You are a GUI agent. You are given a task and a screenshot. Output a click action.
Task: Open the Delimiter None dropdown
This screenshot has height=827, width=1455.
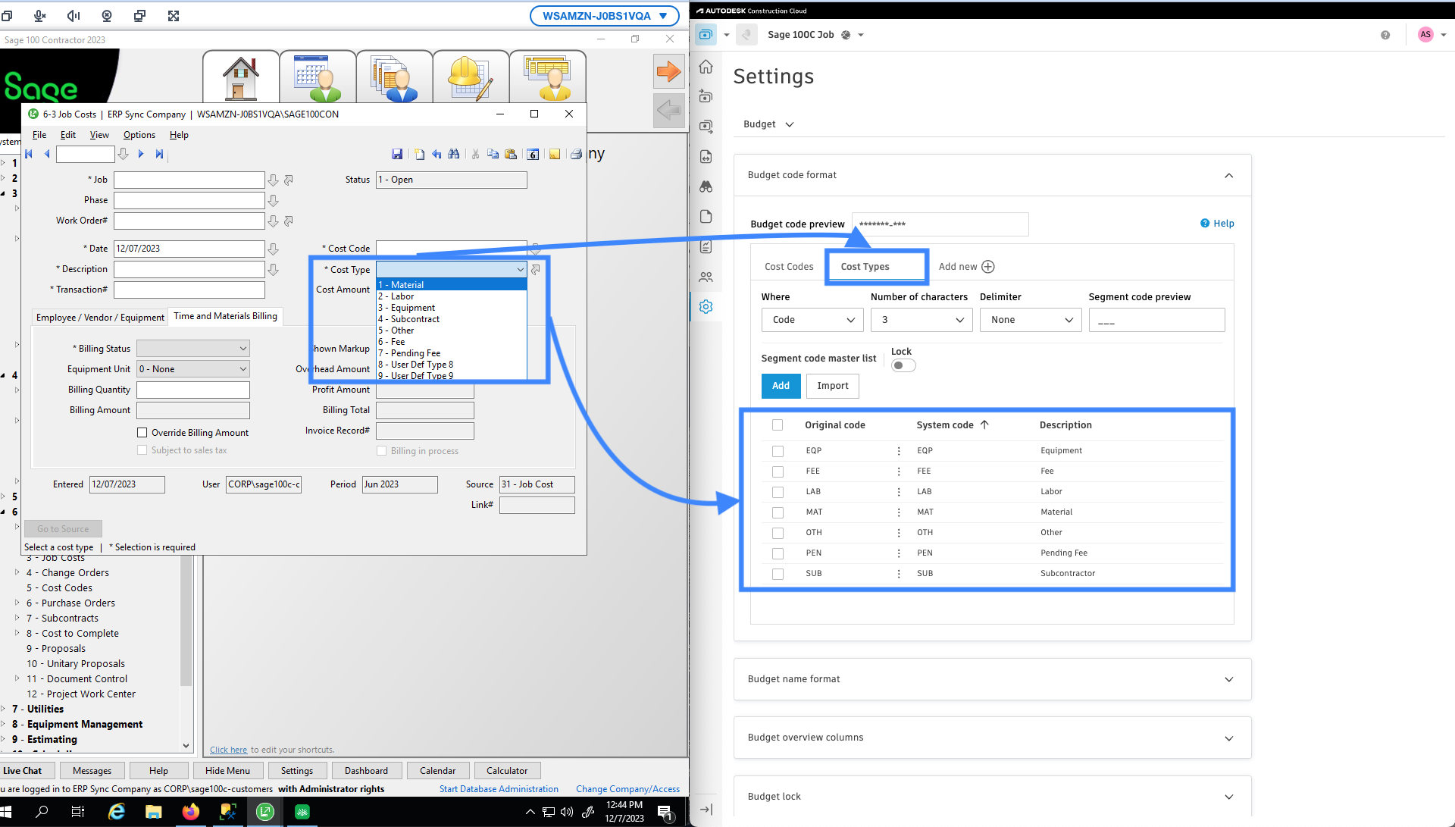pos(1031,320)
